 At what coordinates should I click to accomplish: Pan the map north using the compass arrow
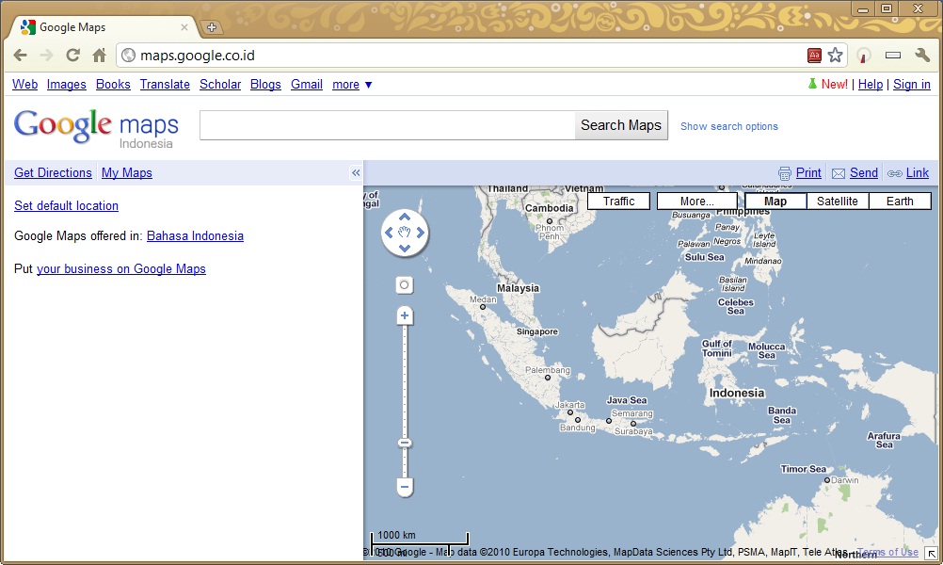point(405,218)
